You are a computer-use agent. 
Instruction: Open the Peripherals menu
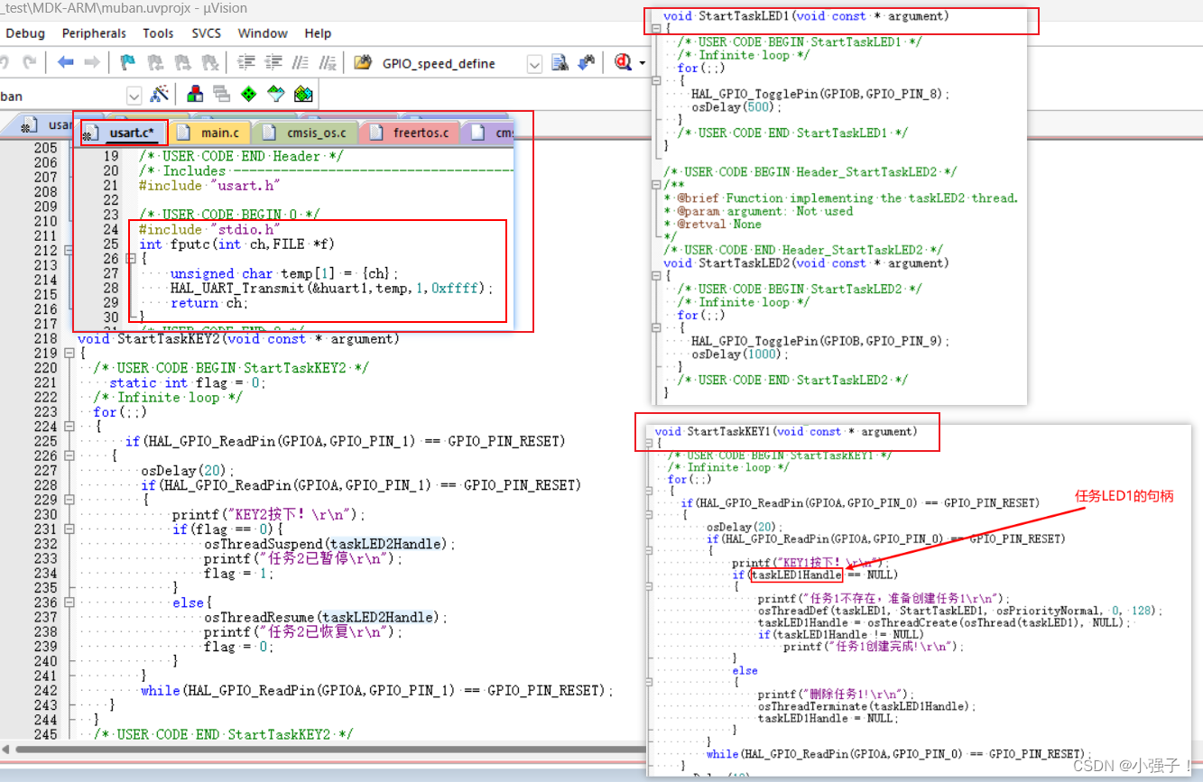click(94, 32)
